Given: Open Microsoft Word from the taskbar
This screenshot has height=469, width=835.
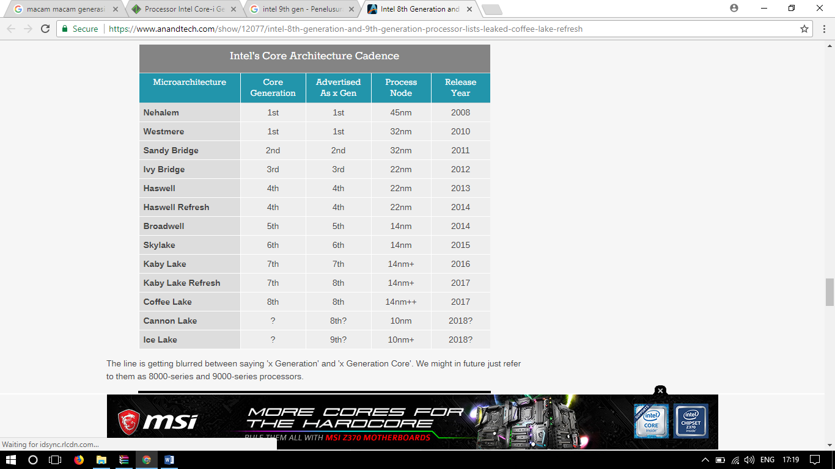Looking at the screenshot, I should coord(169,460).
